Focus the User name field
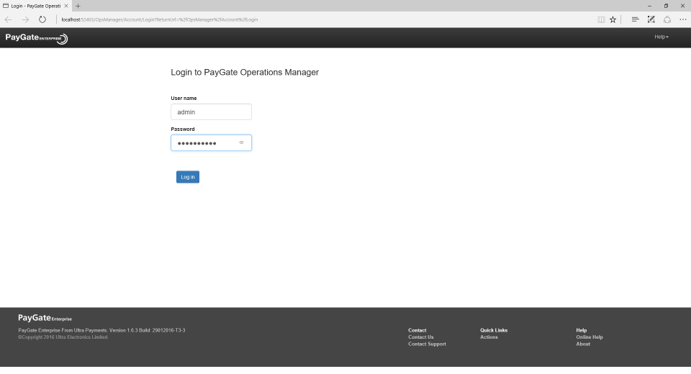This screenshot has height=374, width=691. 211,112
